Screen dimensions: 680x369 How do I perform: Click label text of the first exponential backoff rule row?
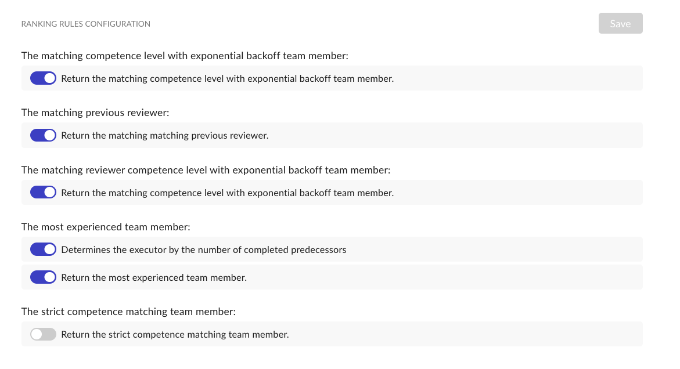(x=227, y=78)
